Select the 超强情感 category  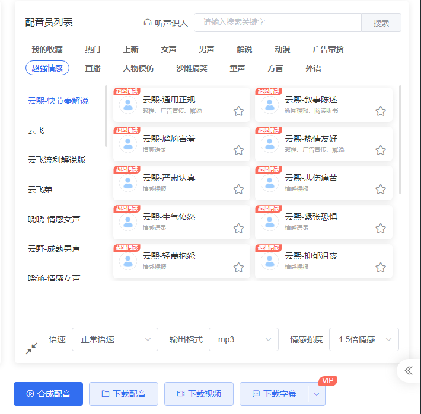[47, 68]
